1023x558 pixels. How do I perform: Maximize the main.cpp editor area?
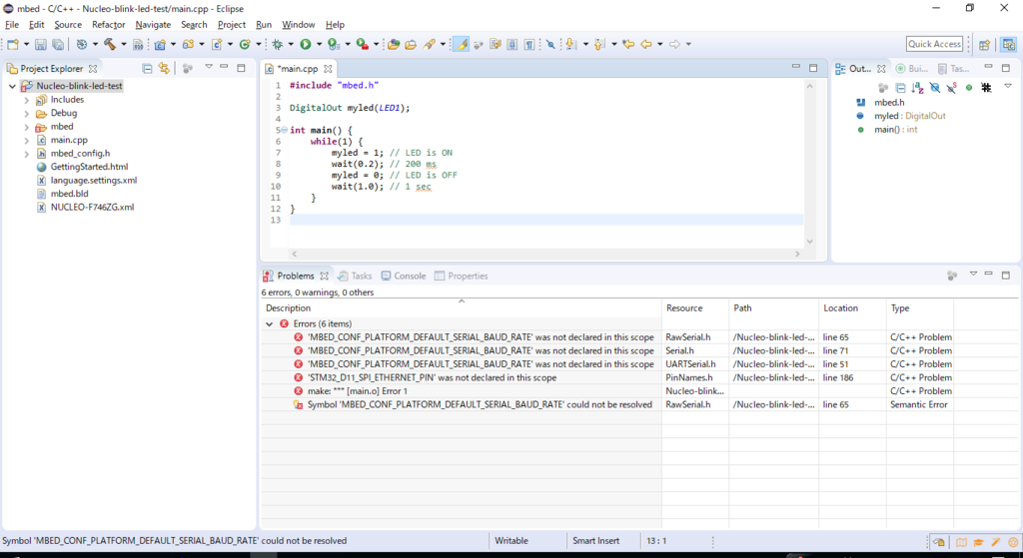coord(813,67)
